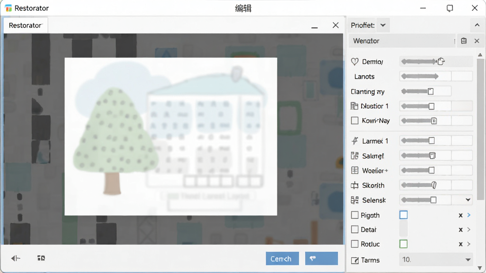The height and width of the screenshot is (273, 486).
Task: Tick the Rigoth checkbox
Action: 355,215
